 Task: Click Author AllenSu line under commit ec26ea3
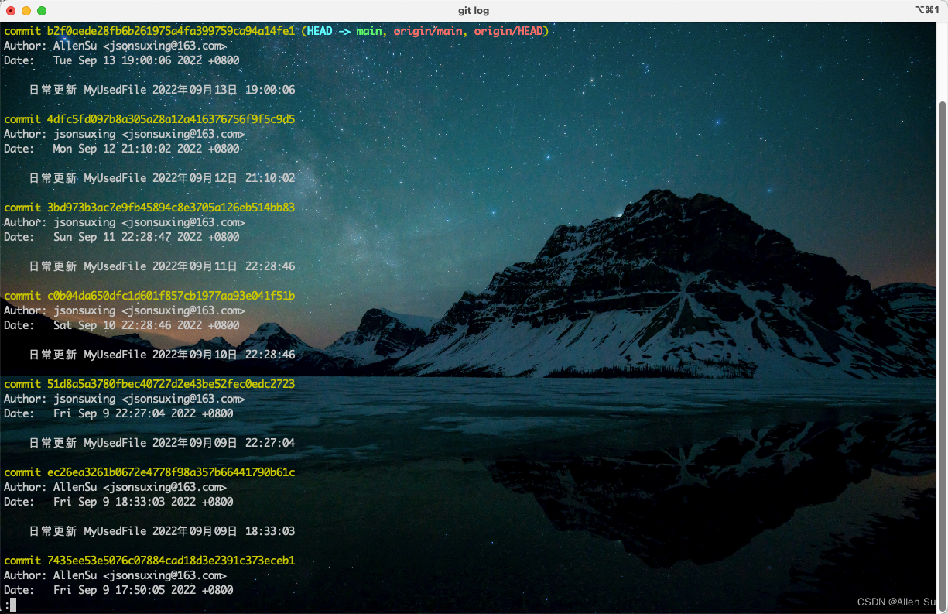pos(115,487)
